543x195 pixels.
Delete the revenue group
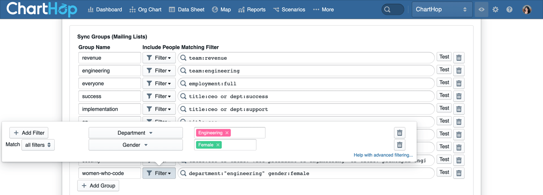(459, 58)
